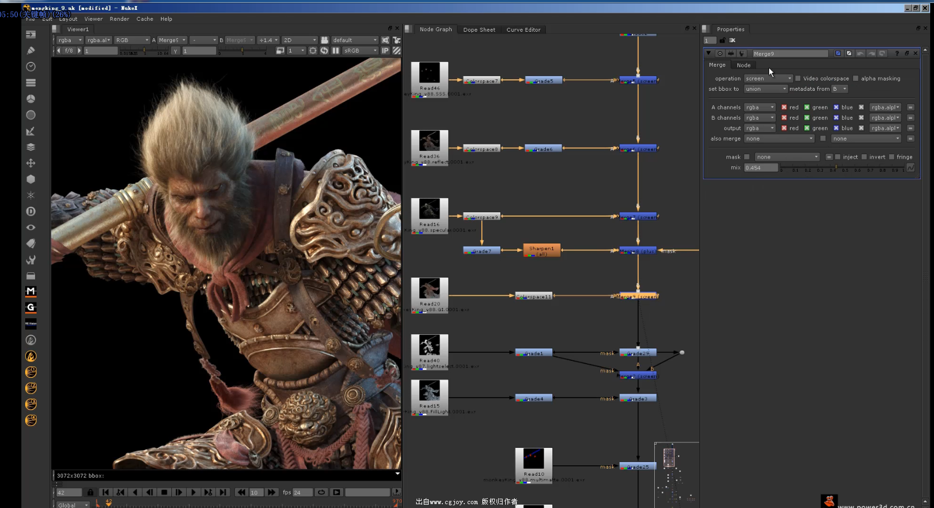Open set bbox to union dropdown
Screen dimensions: 934x508
(765, 89)
